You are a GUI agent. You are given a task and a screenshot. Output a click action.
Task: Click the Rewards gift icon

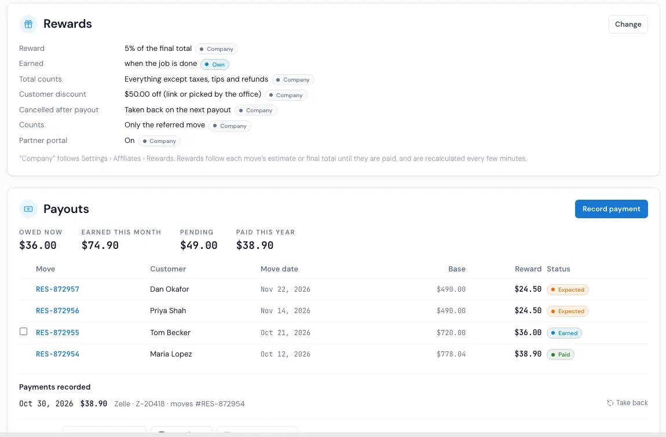click(28, 24)
